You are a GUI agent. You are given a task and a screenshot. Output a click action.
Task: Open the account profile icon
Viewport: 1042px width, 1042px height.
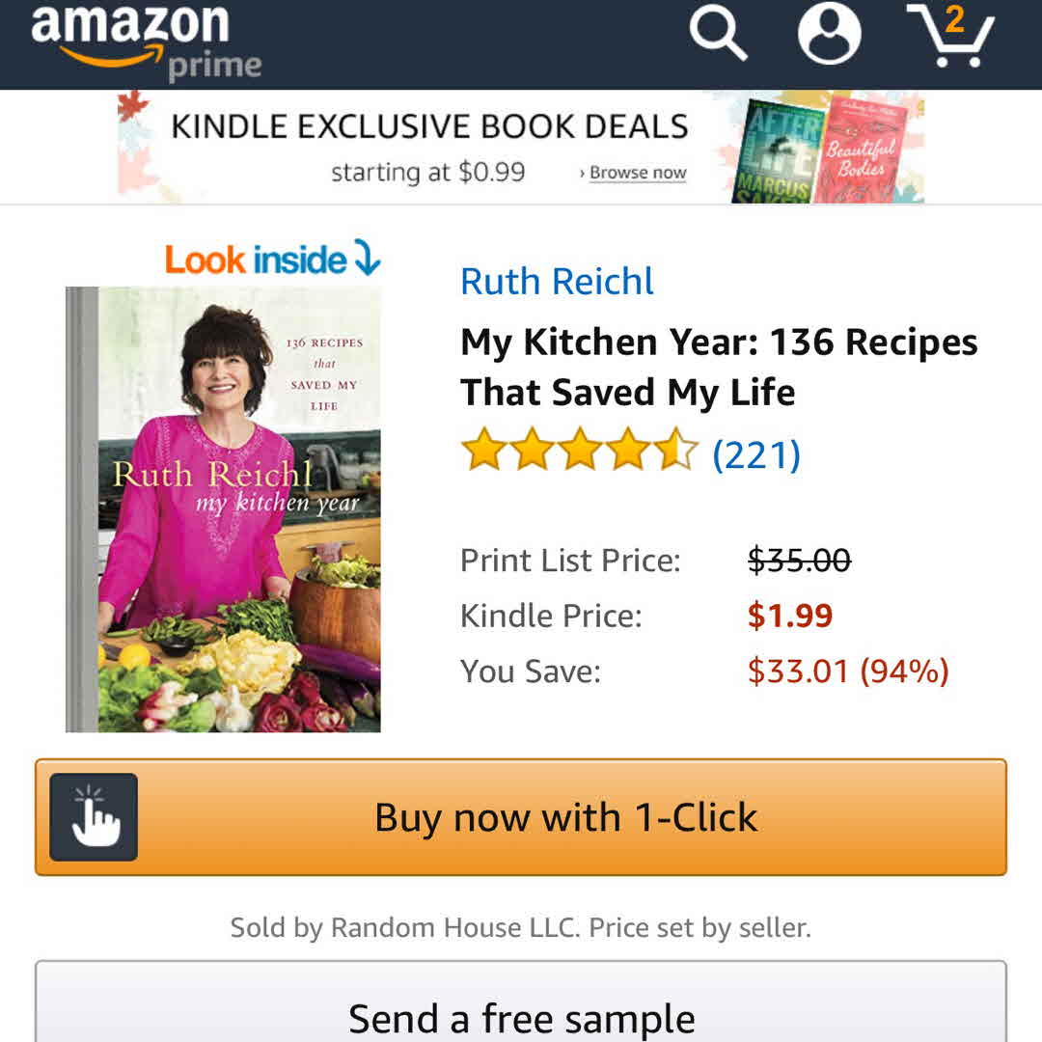pos(829,33)
